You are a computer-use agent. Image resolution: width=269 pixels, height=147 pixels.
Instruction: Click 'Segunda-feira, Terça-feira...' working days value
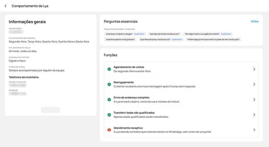pos(49,42)
